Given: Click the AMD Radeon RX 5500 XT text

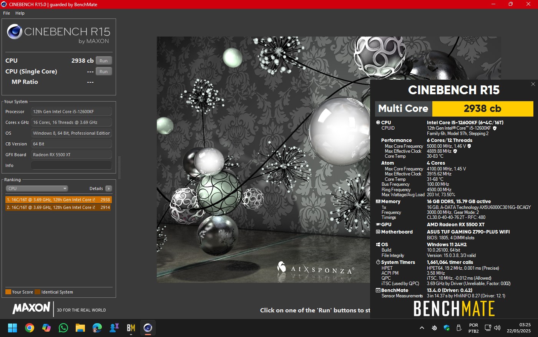Looking at the screenshot, I should coord(456,225).
